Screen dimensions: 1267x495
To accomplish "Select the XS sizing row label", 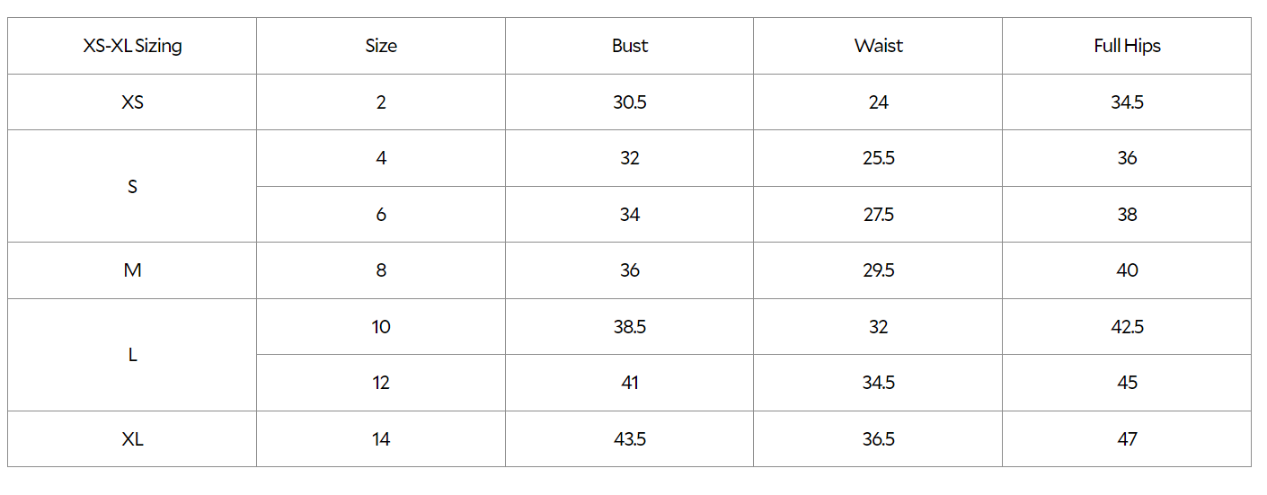I will (x=132, y=102).
